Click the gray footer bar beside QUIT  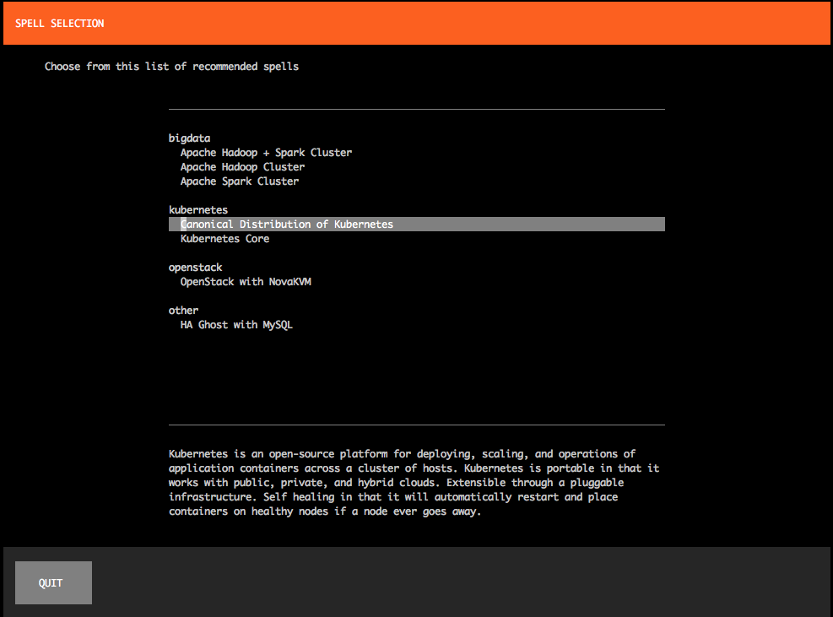464,582
